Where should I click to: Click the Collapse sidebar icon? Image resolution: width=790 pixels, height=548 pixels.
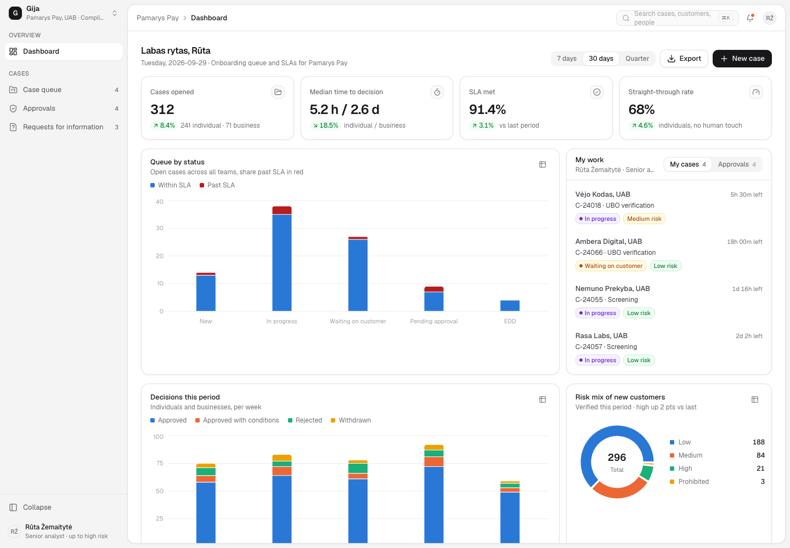[13, 507]
